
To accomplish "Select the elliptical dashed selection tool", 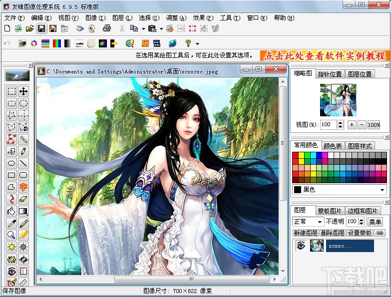I will pyautogui.click(x=23, y=103).
